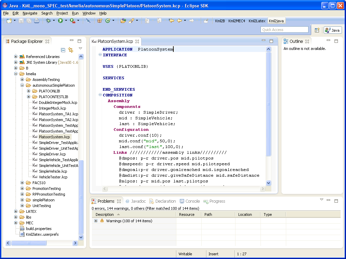
Task: Click the Kml2MEC4 toolbar button
Action: click(x=237, y=21)
